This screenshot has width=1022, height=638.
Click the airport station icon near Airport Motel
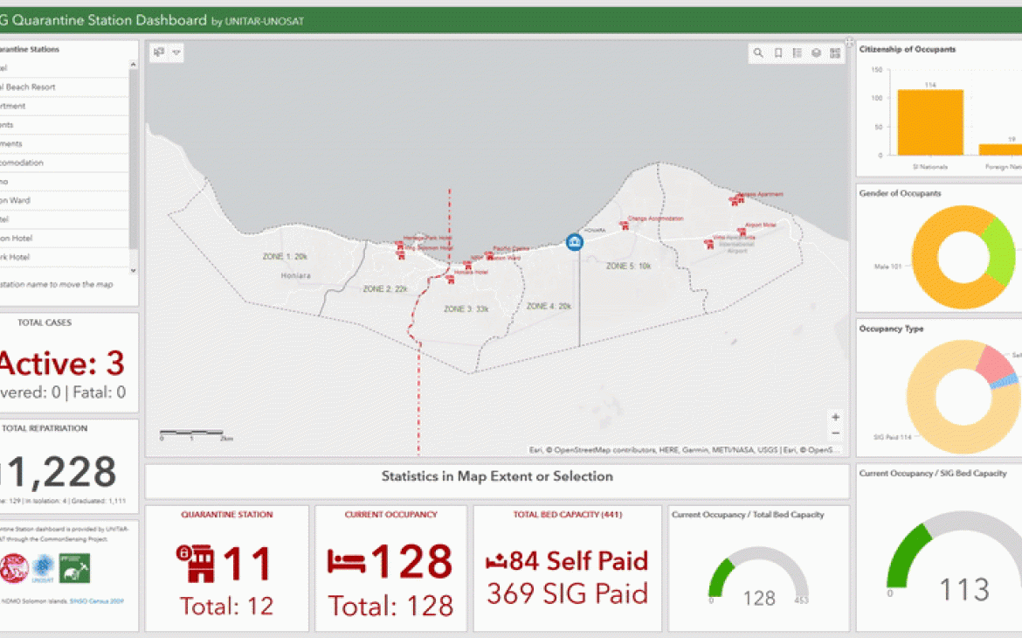(742, 232)
